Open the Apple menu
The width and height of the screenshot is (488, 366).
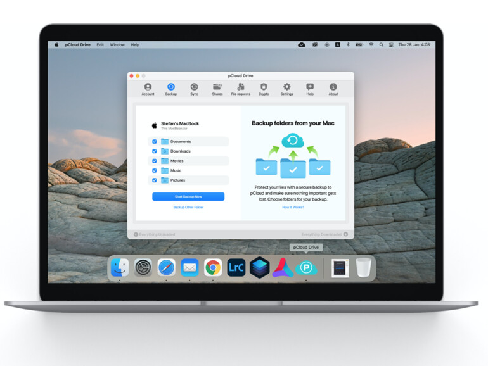tap(56, 45)
